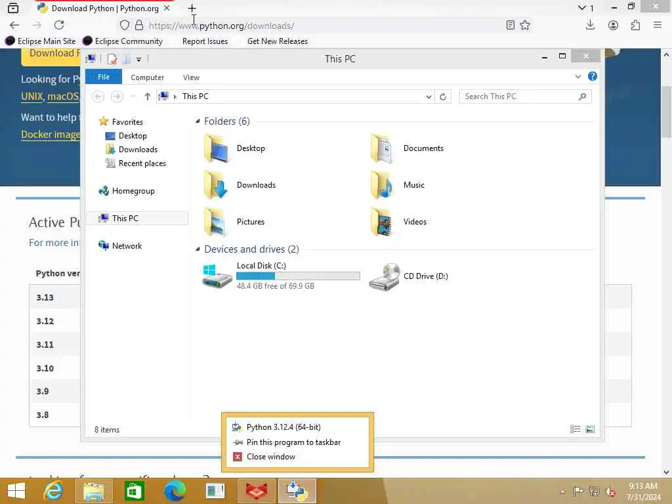This screenshot has height=504, width=672.
Task: Select Python 3.12.4 (64-bit) in jump list
Action: coord(297,427)
